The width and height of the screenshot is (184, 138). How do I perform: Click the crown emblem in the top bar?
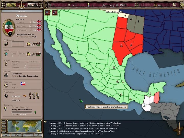click(21, 4)
